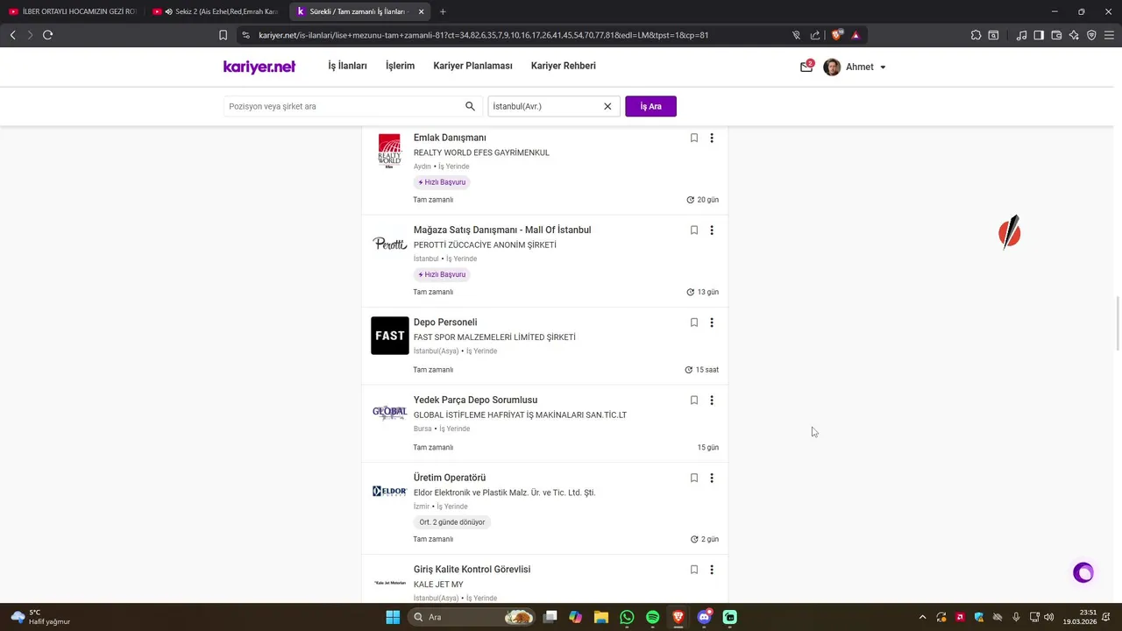
Task: Open a new browser tab
Action: point(443,11)
